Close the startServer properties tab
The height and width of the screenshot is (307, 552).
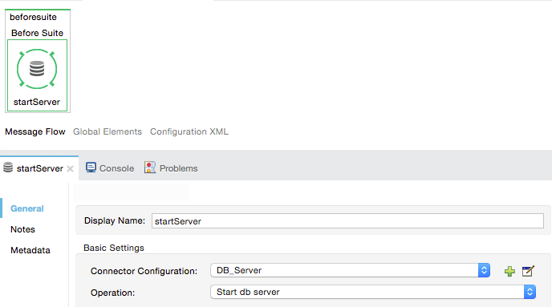tap(70, 169)
